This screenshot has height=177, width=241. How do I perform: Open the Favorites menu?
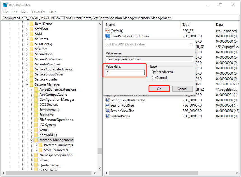coord(39,12)
